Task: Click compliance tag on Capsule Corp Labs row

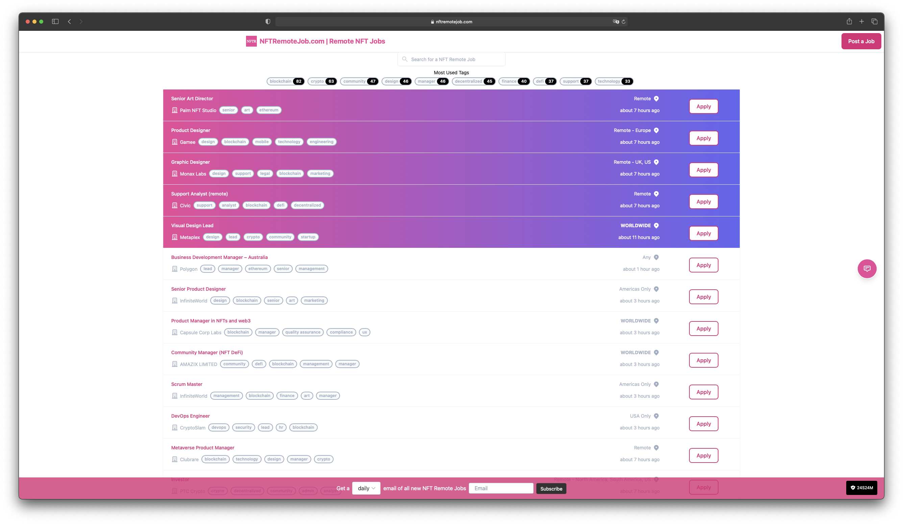Action: tap(341, 332)
